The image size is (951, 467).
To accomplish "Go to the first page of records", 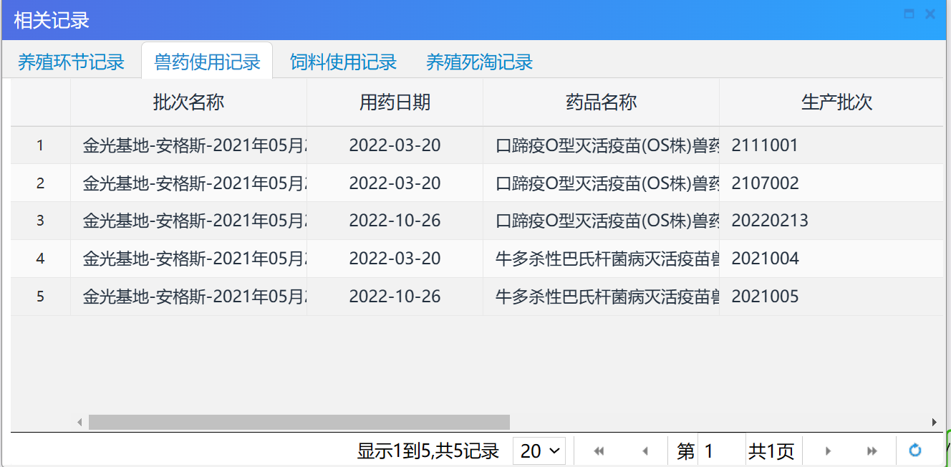I will click(x=599, y=451).
